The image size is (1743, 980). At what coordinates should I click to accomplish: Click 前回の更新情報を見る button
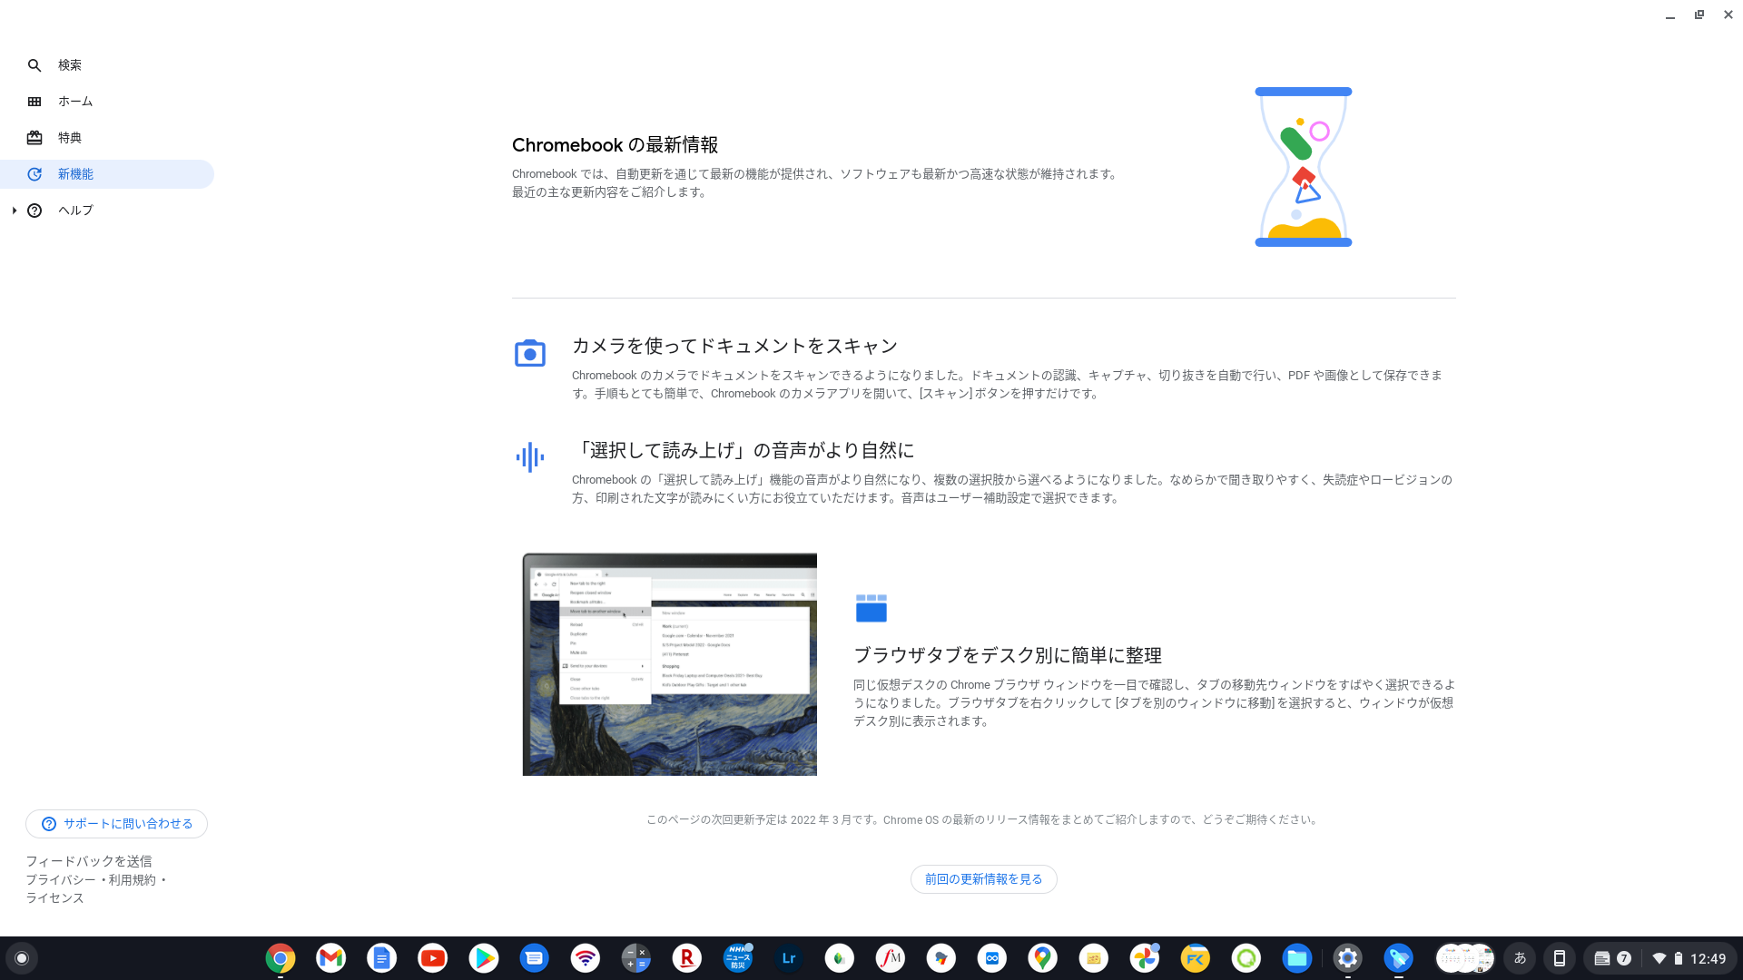983,879
